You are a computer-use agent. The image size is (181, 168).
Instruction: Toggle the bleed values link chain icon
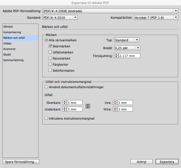coord(88,106)
